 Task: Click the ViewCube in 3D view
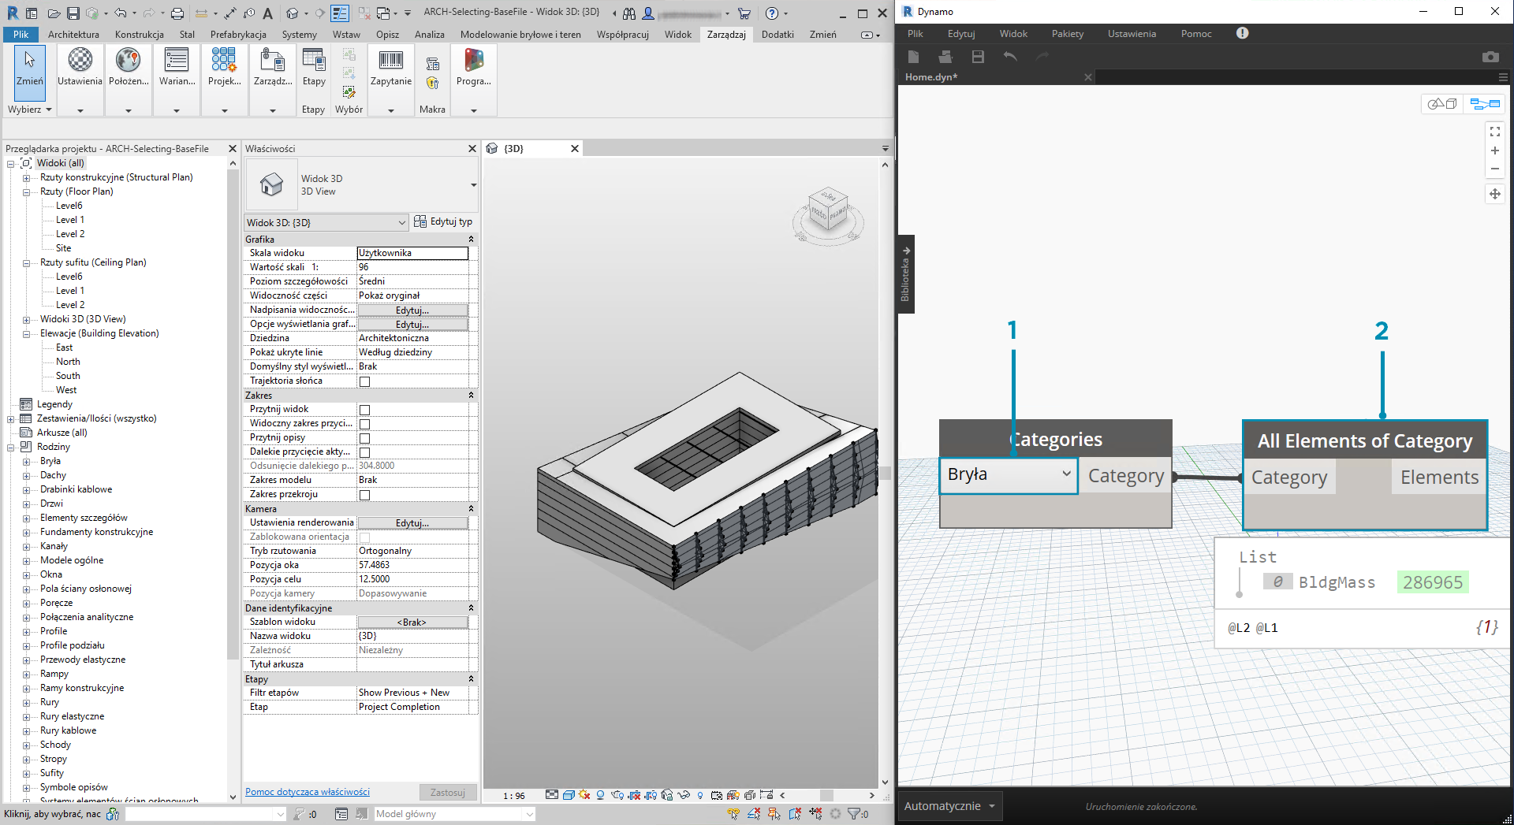pos(828,210)
